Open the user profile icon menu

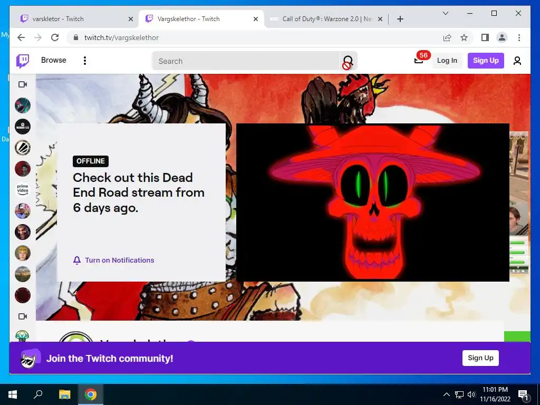tap(517, 61)
